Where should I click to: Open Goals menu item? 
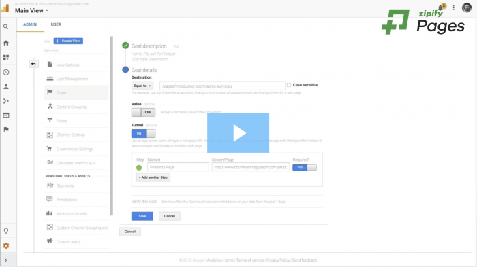click(76, 93)
